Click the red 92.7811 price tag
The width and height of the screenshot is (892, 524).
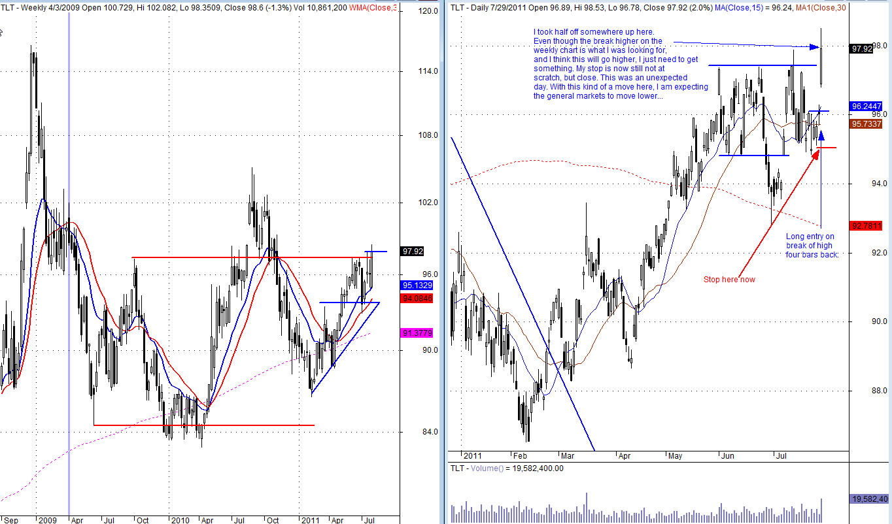[x=866, y=226]
